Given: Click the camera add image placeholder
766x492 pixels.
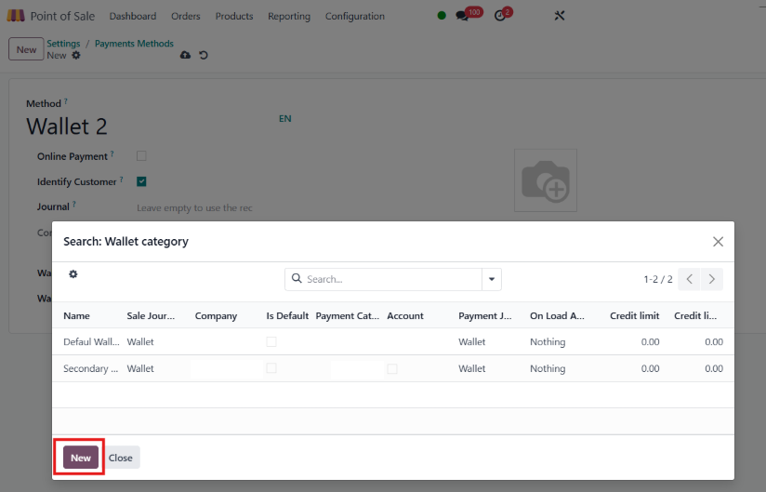Looking at the screenshot, I should click(546, 180).
